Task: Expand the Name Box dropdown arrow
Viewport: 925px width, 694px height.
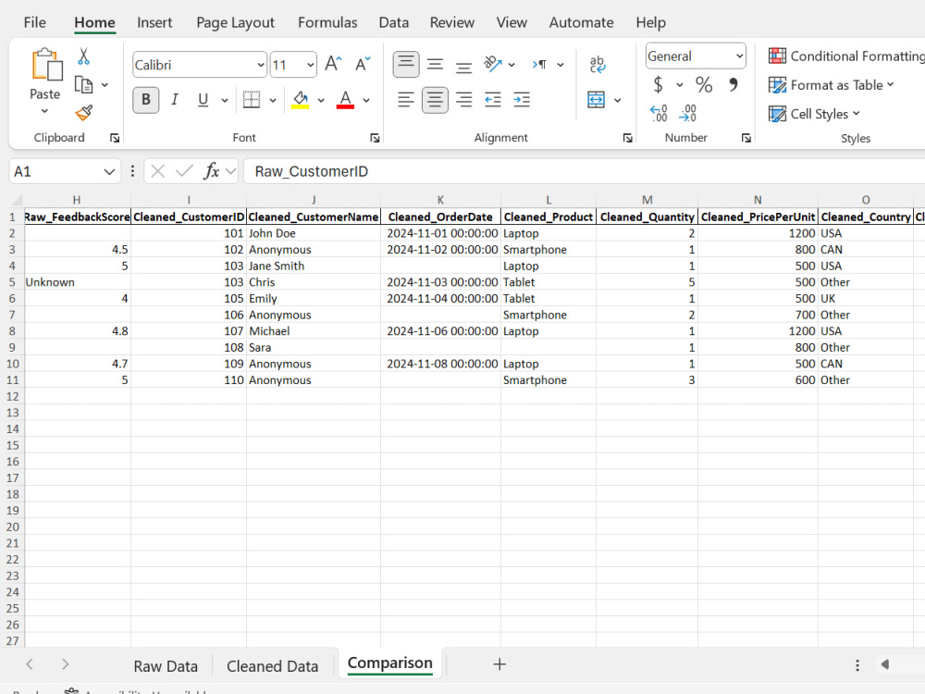Action: click(109, 172)
